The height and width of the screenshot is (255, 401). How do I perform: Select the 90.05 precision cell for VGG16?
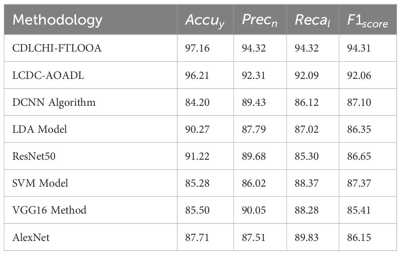coord(254,210)
